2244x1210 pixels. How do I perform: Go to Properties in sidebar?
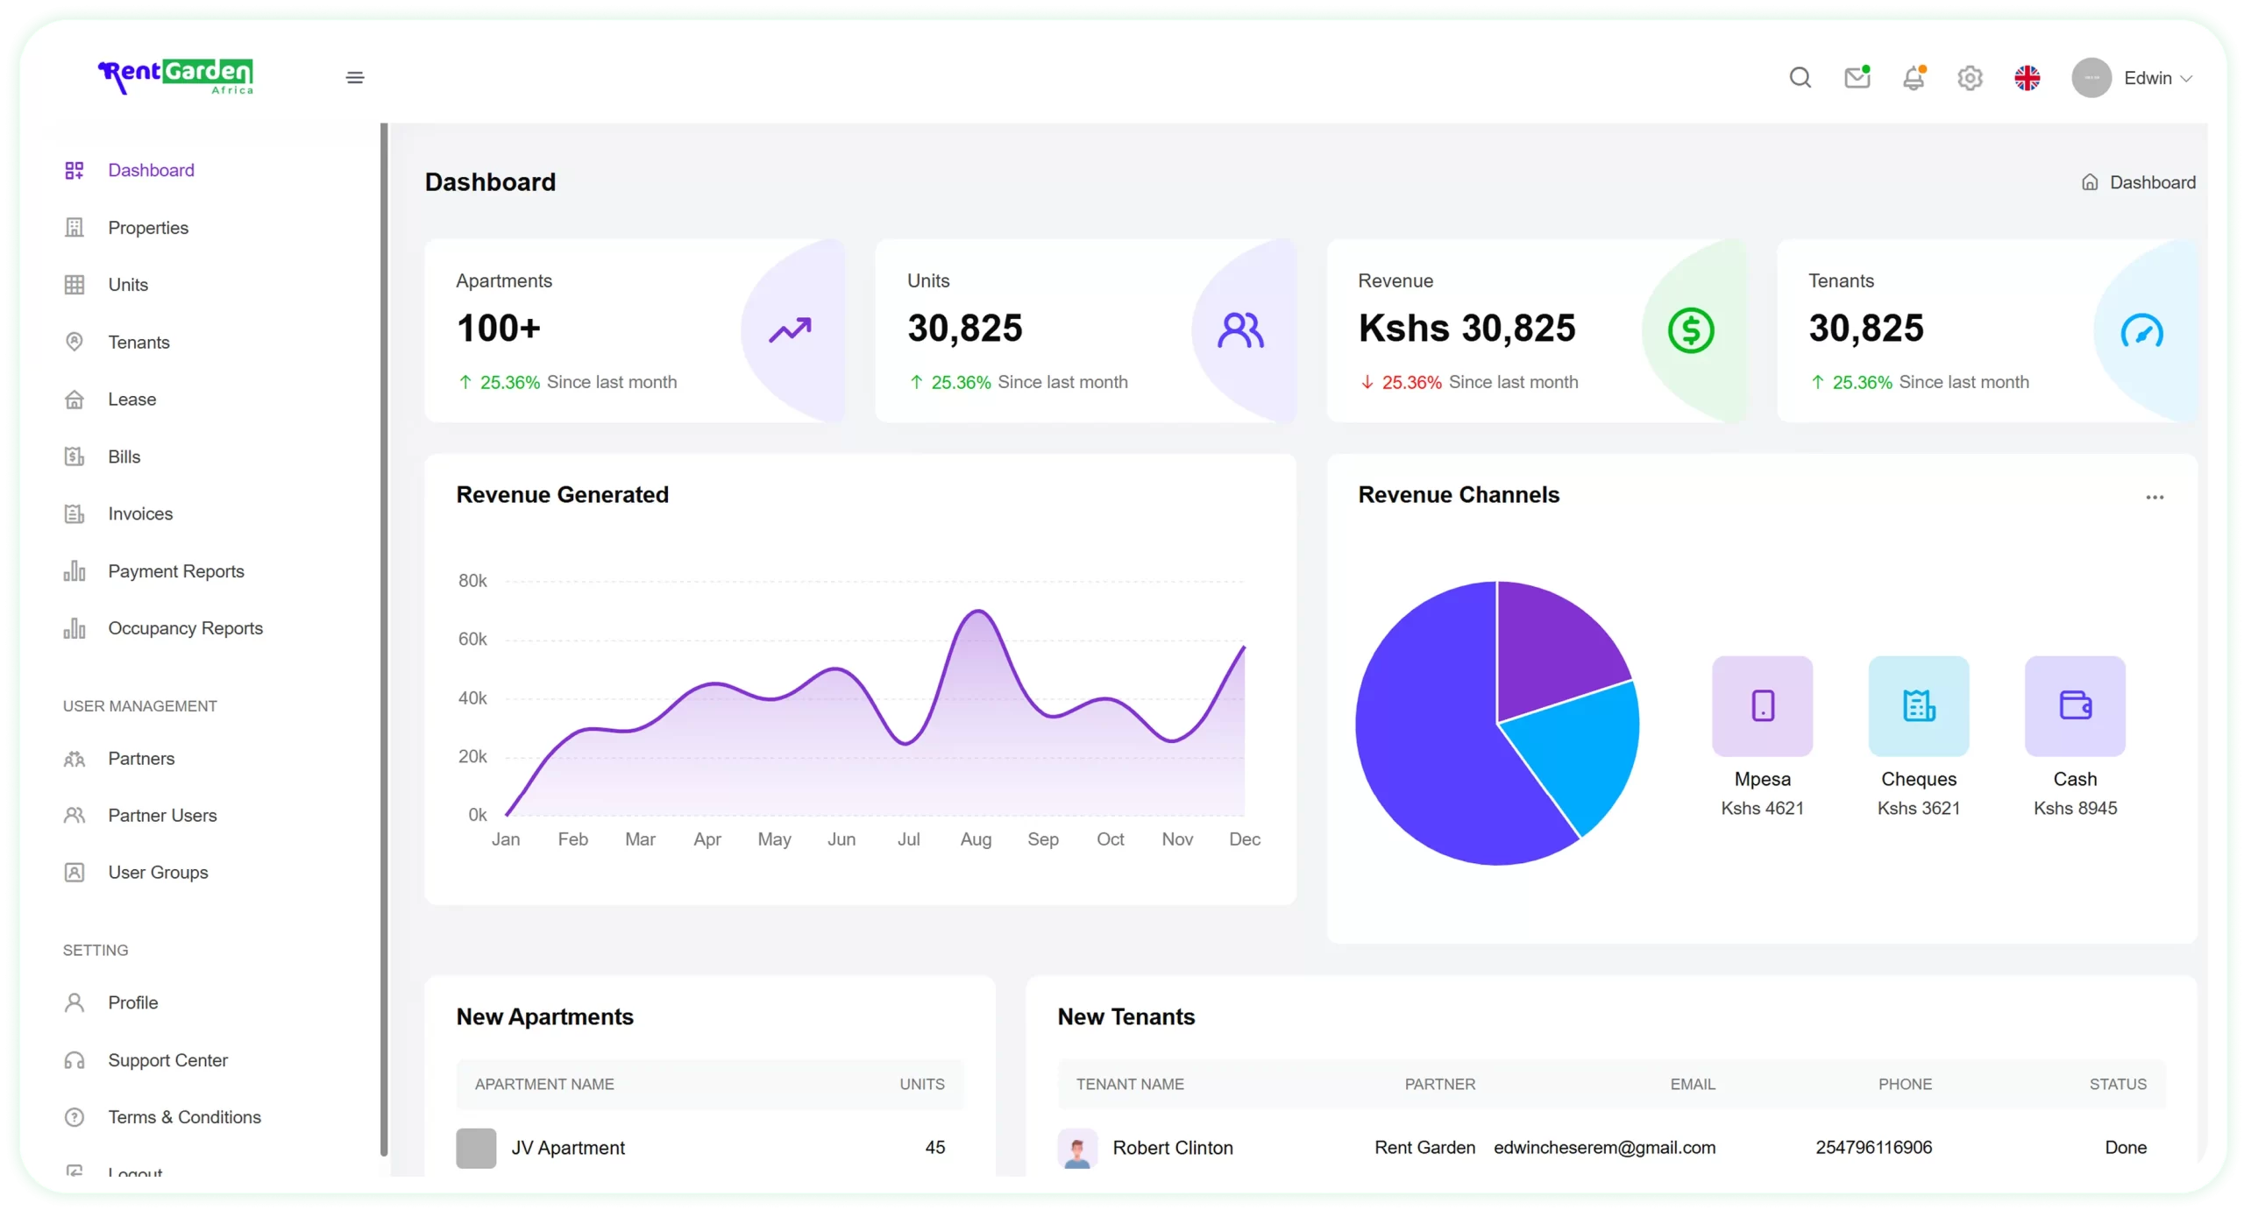(148, 228)
